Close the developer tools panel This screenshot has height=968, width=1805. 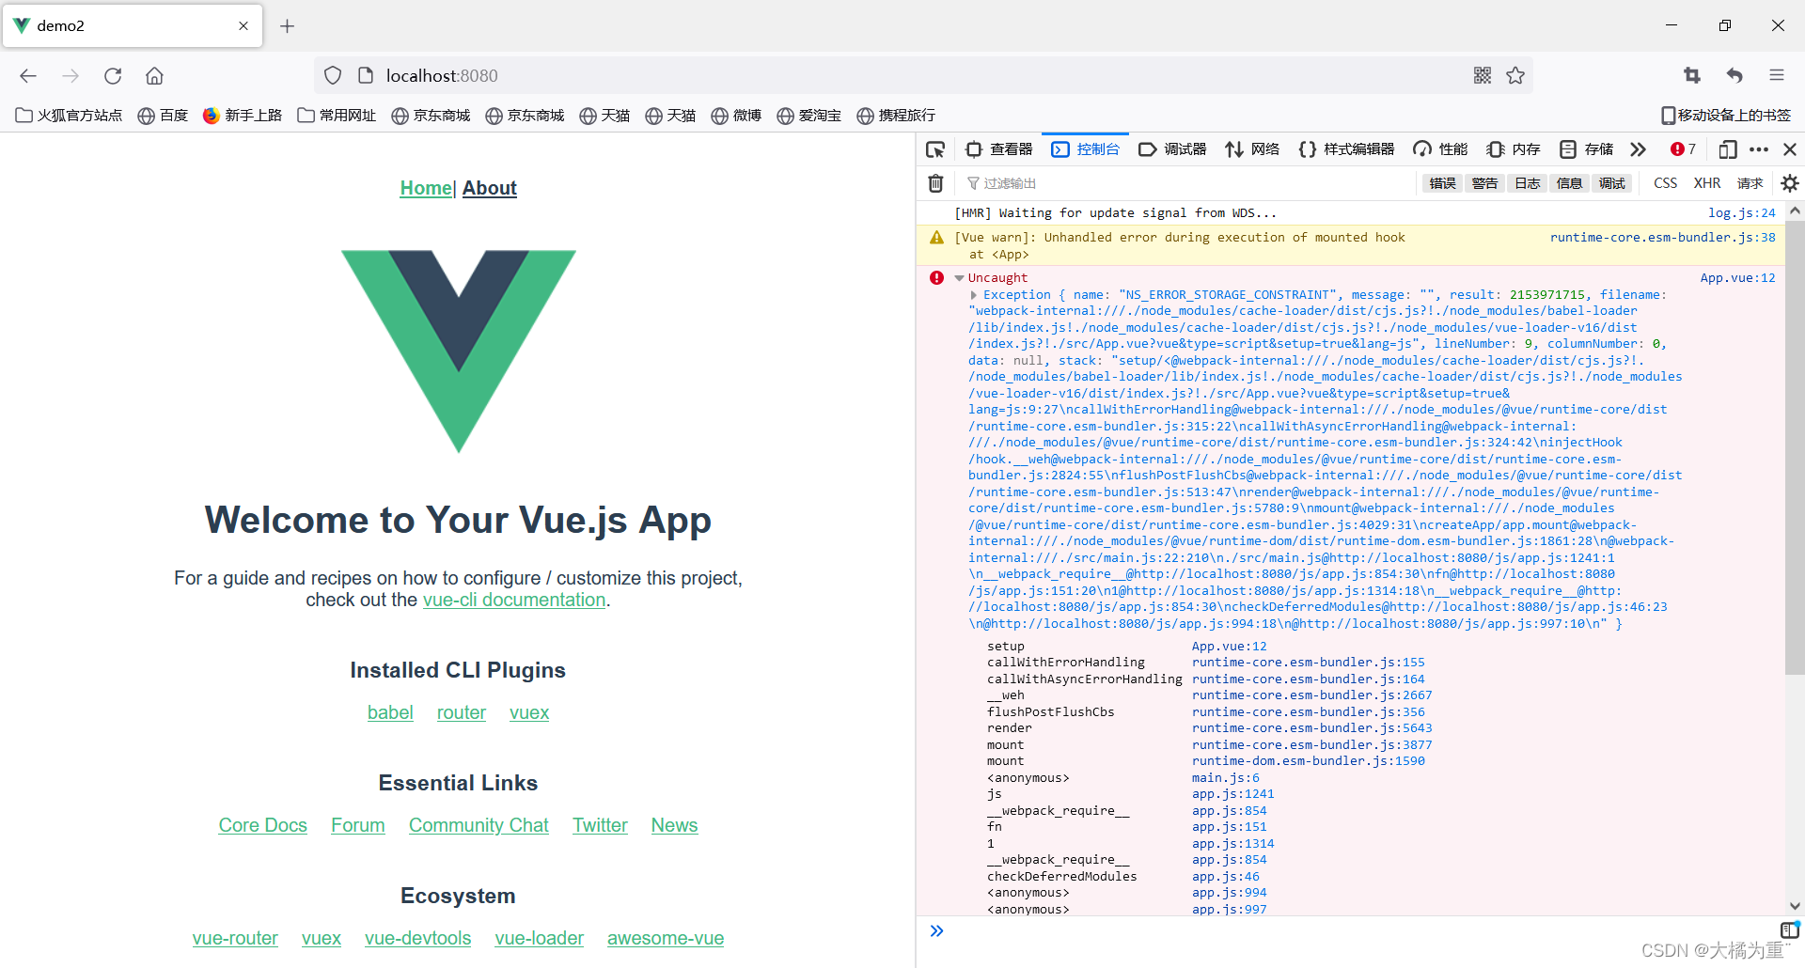pyautogui.click(x=1790, y=149)
